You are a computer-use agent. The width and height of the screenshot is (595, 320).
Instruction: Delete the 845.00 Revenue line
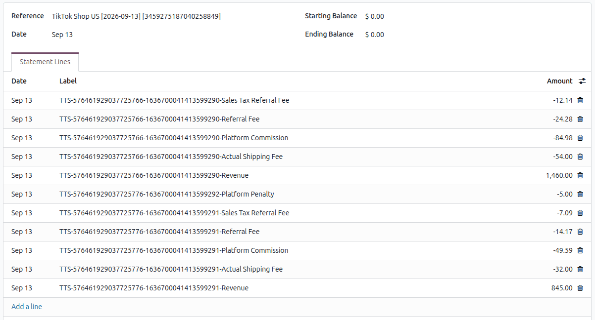coord(580,288)
